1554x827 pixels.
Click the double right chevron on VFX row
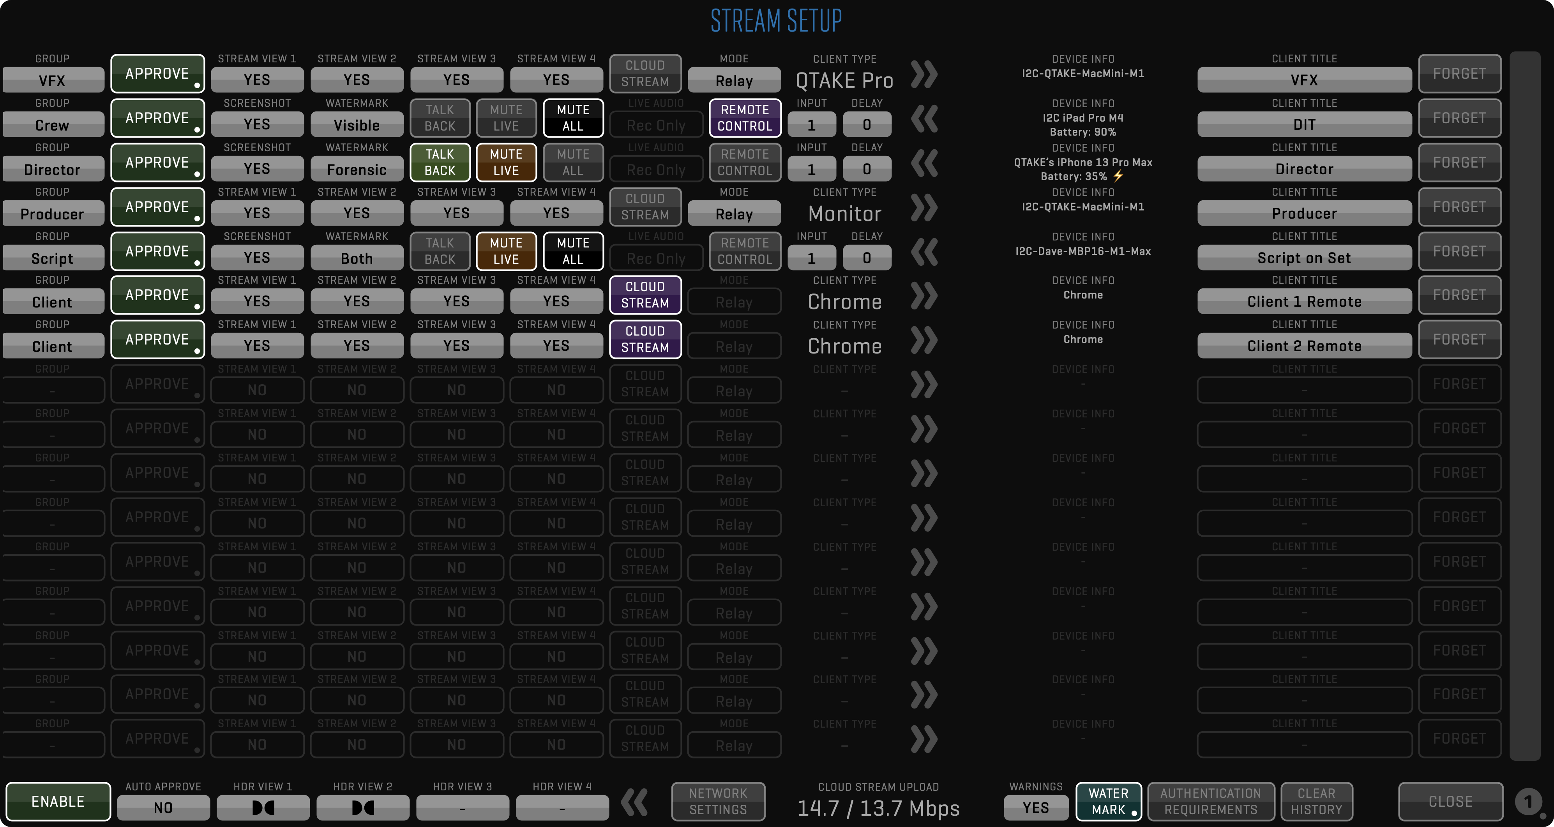(x=924, y=74)
